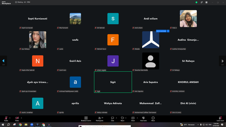Click the grid View layout icon

pyautogui.click(x=206, y=2)
